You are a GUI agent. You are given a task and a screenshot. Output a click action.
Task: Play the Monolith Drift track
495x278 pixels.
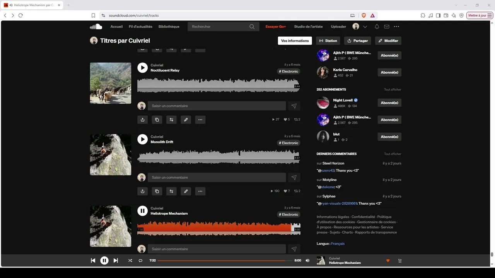(142, 139)
